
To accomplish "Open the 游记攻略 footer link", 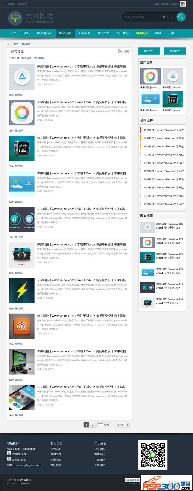I will [x=56, y=460].
